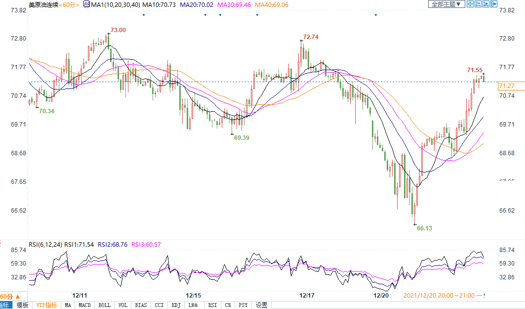Select the RSI indicator tab
This screenshot has height=309, width=525.
pos(212,305)
